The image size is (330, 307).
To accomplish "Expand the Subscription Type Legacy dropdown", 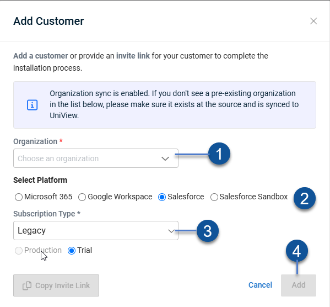I will click(x=96, y=230).
